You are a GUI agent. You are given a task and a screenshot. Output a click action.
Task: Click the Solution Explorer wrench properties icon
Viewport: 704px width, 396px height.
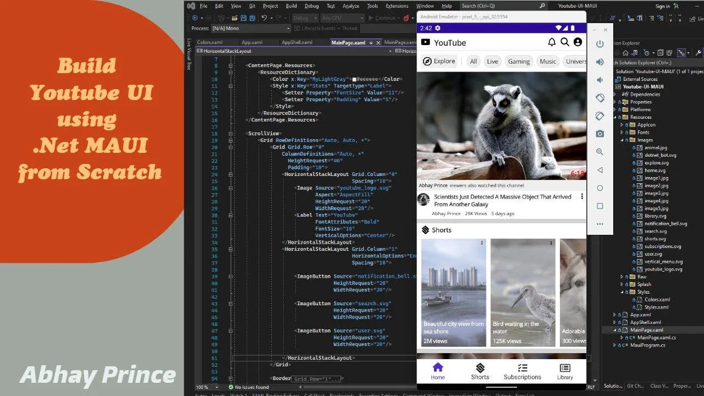[698, 53]
